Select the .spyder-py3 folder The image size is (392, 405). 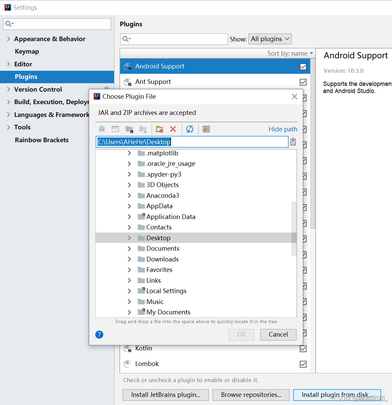[x=196, y=174]
